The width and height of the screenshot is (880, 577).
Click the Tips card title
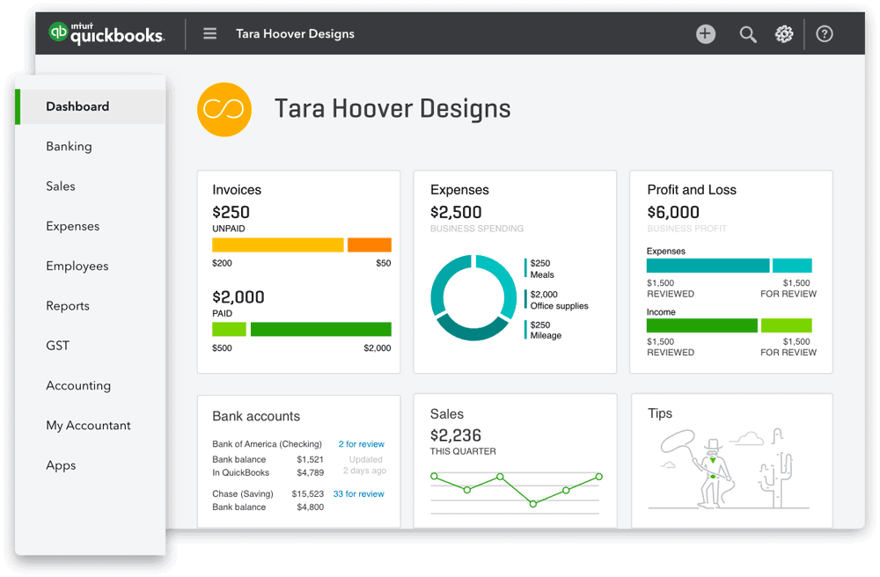(660, 413)
